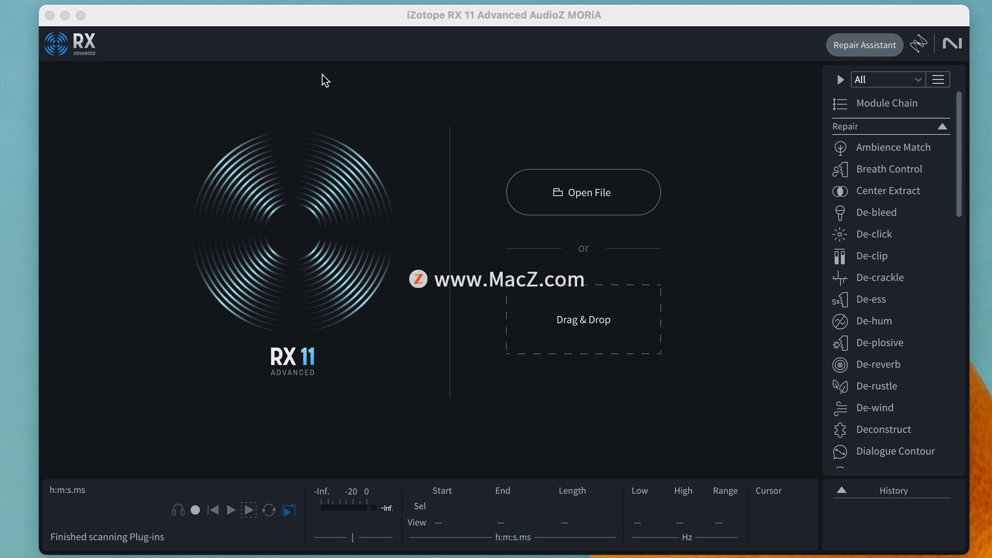Select the De-hum module label
This screenshot has width=992, height=558.
(x=874, y=321)
